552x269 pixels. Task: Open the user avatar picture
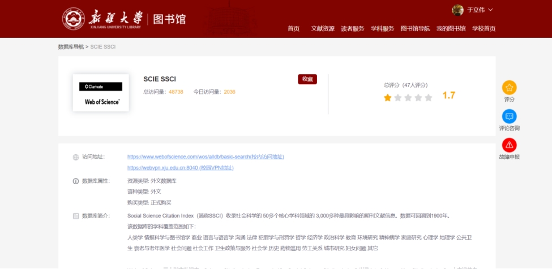(457, 10)
